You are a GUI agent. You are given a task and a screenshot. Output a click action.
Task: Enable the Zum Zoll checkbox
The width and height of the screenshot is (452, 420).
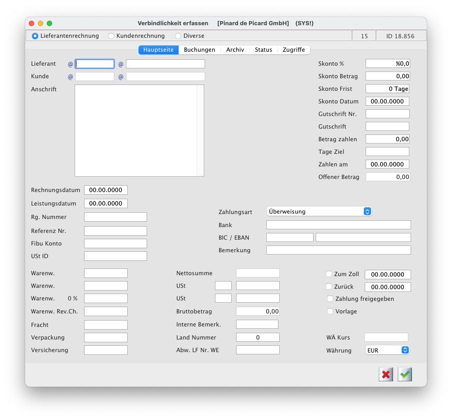[x=329, y=274]
